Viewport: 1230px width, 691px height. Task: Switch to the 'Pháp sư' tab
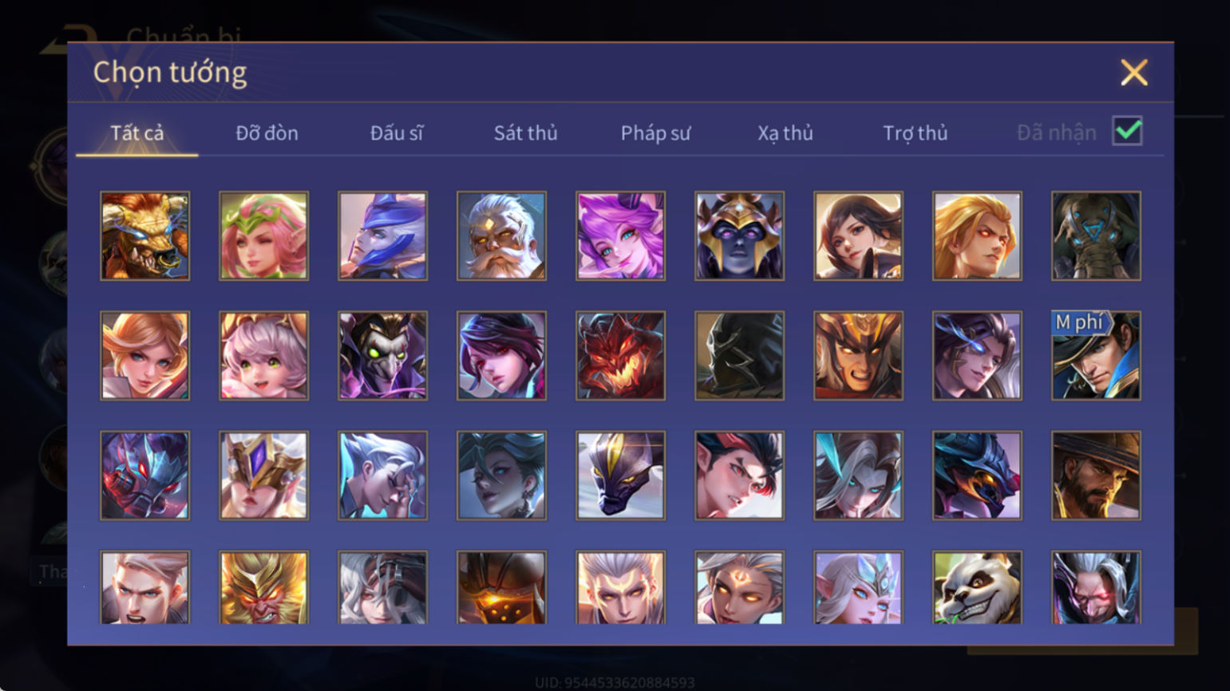click(655, 133)
